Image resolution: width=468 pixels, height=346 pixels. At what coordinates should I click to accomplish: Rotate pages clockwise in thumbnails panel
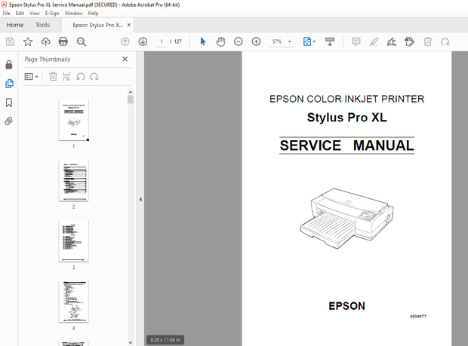tap(94, 77)
